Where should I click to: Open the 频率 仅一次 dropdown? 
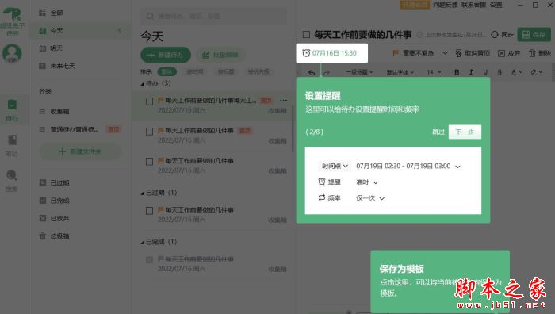[370, 198]
